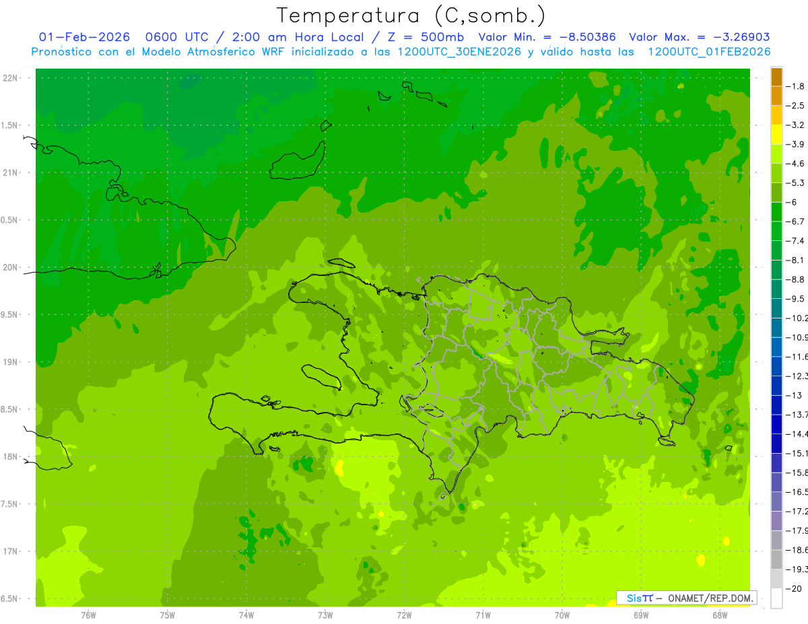808x624 pixels.
Task: Click the '-4.6' color scale label
Action: pos(795,164)
